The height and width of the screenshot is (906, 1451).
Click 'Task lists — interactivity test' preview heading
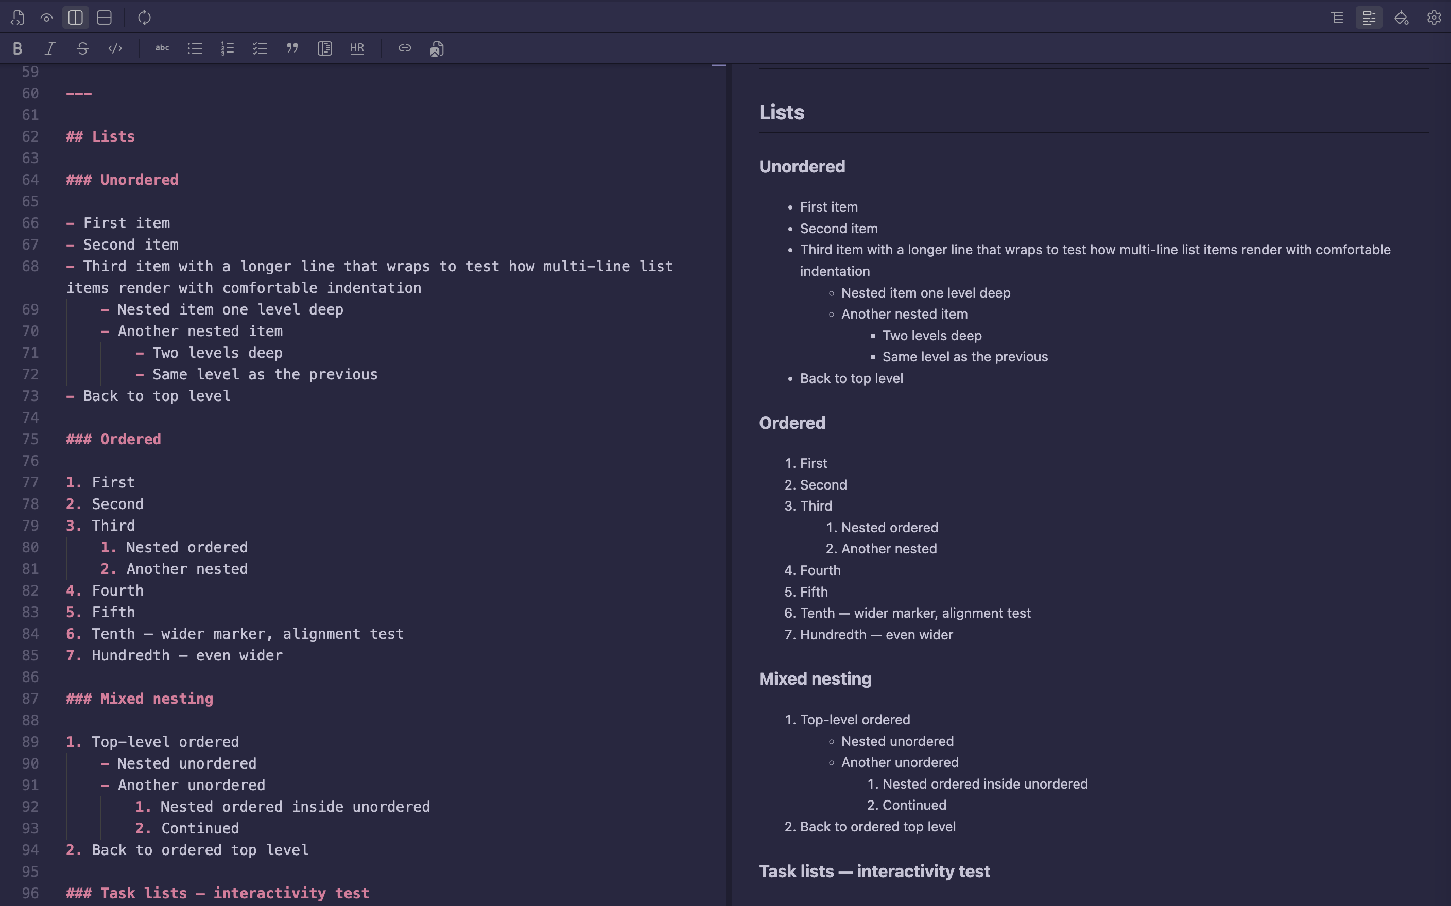tap(874, 870)
